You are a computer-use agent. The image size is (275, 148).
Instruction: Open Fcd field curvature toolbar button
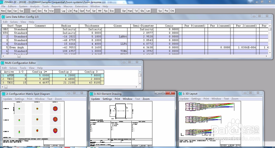point(88,11)
